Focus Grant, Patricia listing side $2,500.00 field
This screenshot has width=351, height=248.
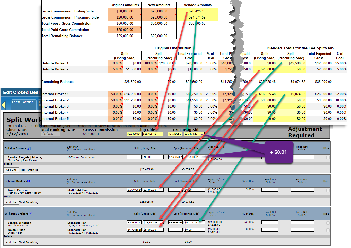pos(153,190)
